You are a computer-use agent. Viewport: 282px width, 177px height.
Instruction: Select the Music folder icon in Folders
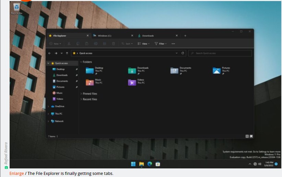(90, 82)
